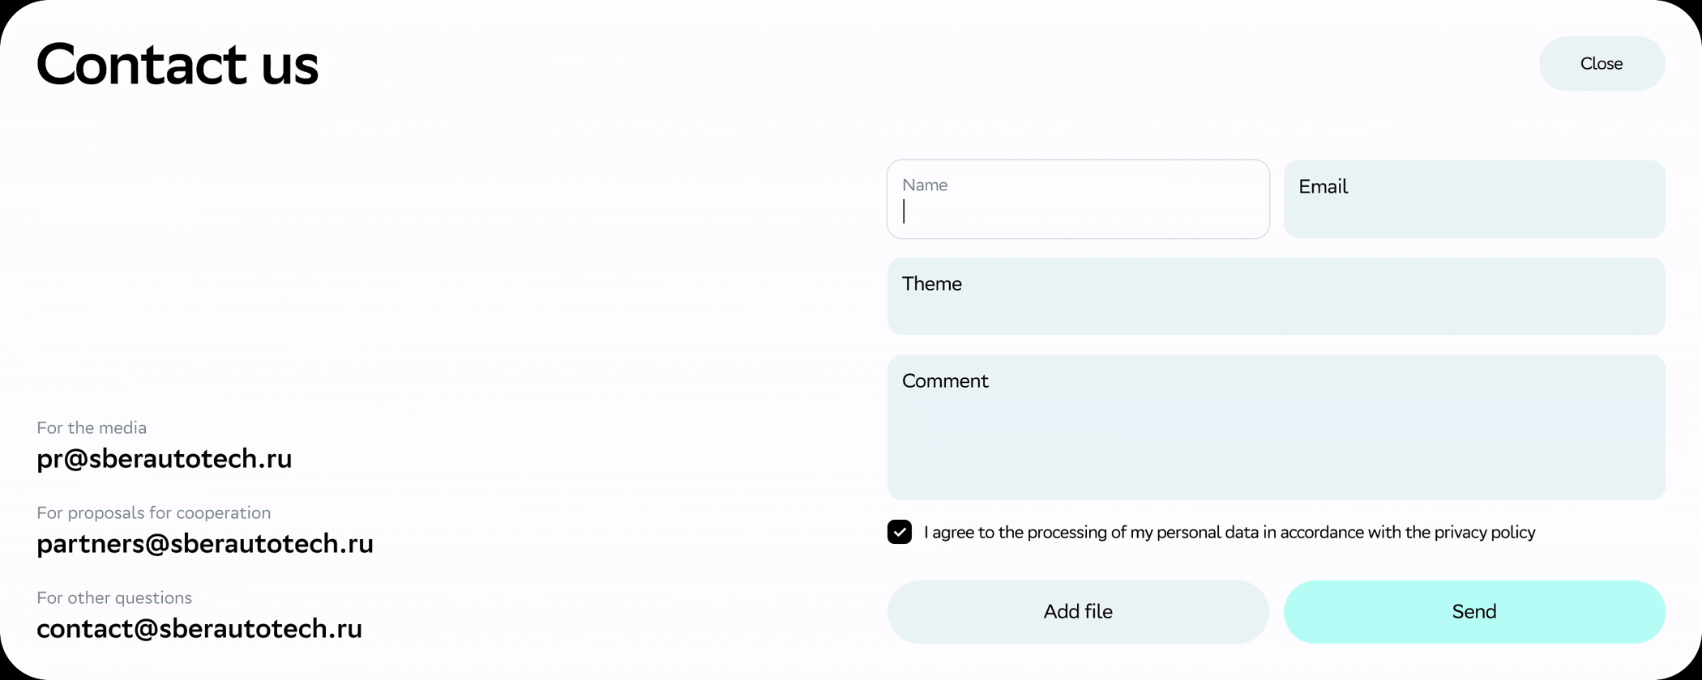Click the 'For the media' label
This screenshot has height=680, width=1702.
pos(92,428)
